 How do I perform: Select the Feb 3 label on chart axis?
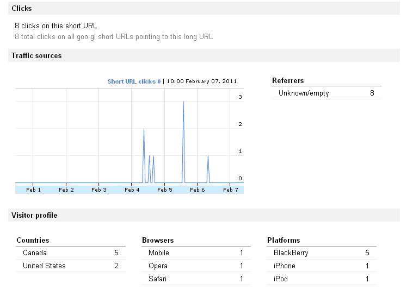point(99,190)
